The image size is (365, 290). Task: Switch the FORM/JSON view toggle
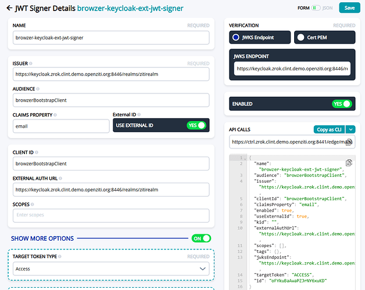coord(316,8)
